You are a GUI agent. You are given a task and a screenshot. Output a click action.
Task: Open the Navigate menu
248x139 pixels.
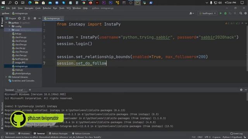[29, 8]
